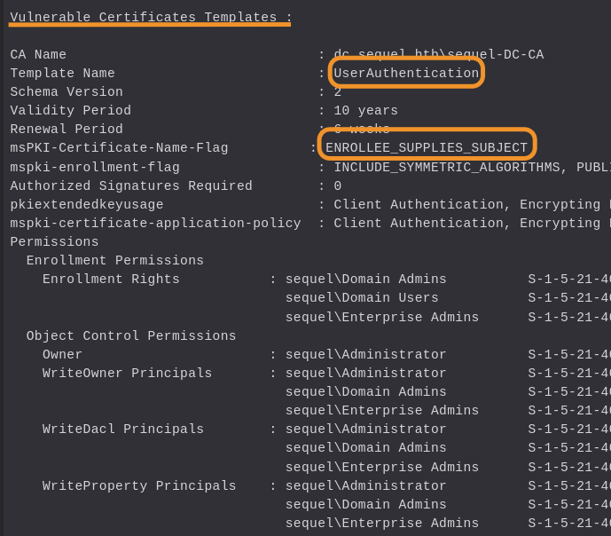This screenshot has height=536, width=611.
Task: Select 'sequel\Administrator' in the WriteDacl Principals row
Action: pyautogui.click(x=366, y=430)
